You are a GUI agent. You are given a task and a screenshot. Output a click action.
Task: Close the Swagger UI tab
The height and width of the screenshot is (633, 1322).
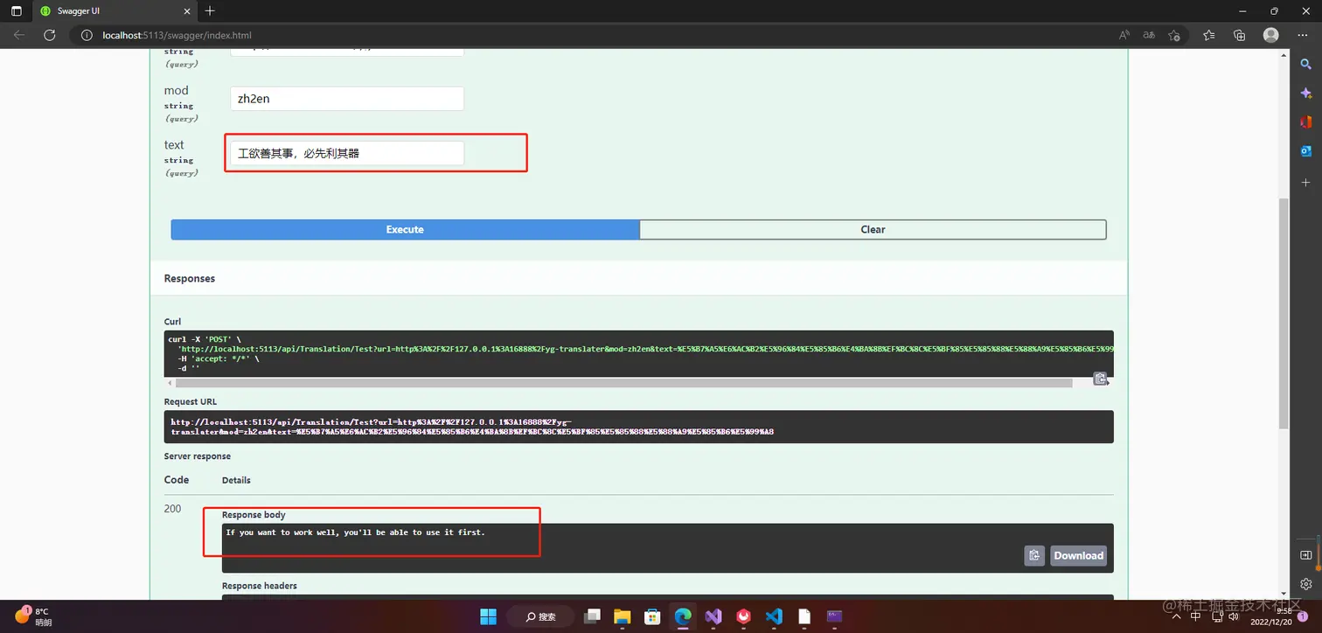(x=188, y=11)
